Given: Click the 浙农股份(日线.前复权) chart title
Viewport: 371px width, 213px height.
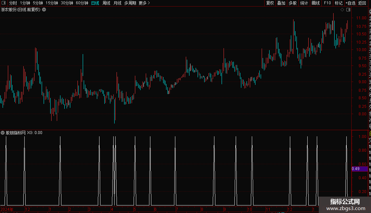Looking at the screenshot, I should click(x=21, y=10).
